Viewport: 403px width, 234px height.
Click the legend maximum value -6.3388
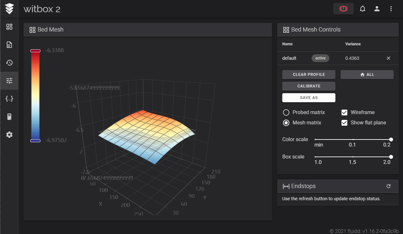pyautogui.click(x=54, y=50)
